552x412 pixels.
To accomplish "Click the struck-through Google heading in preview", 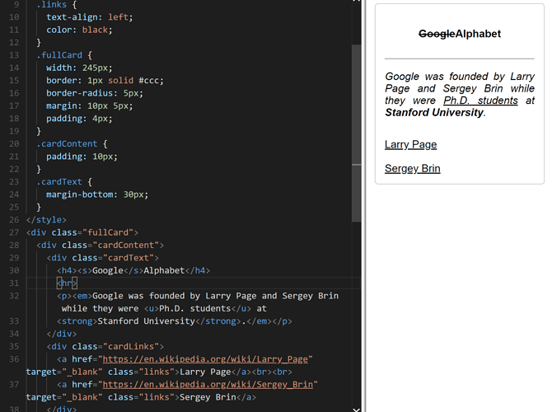I will click(x=437, y=34).
